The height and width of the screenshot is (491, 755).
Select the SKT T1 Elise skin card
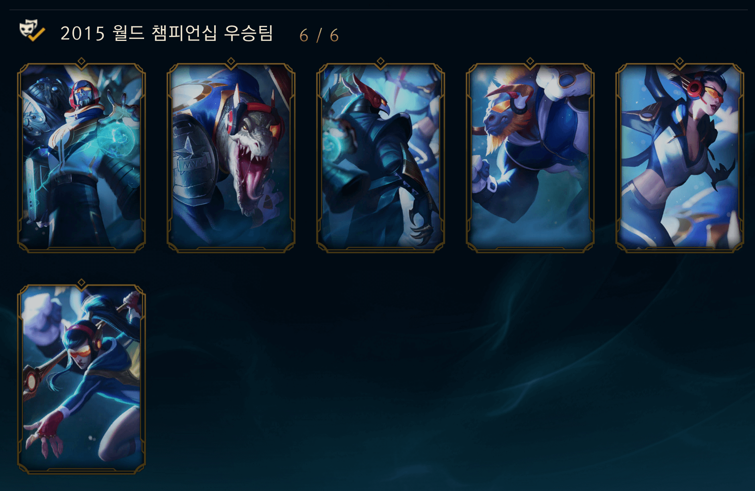tap(680, 157)
